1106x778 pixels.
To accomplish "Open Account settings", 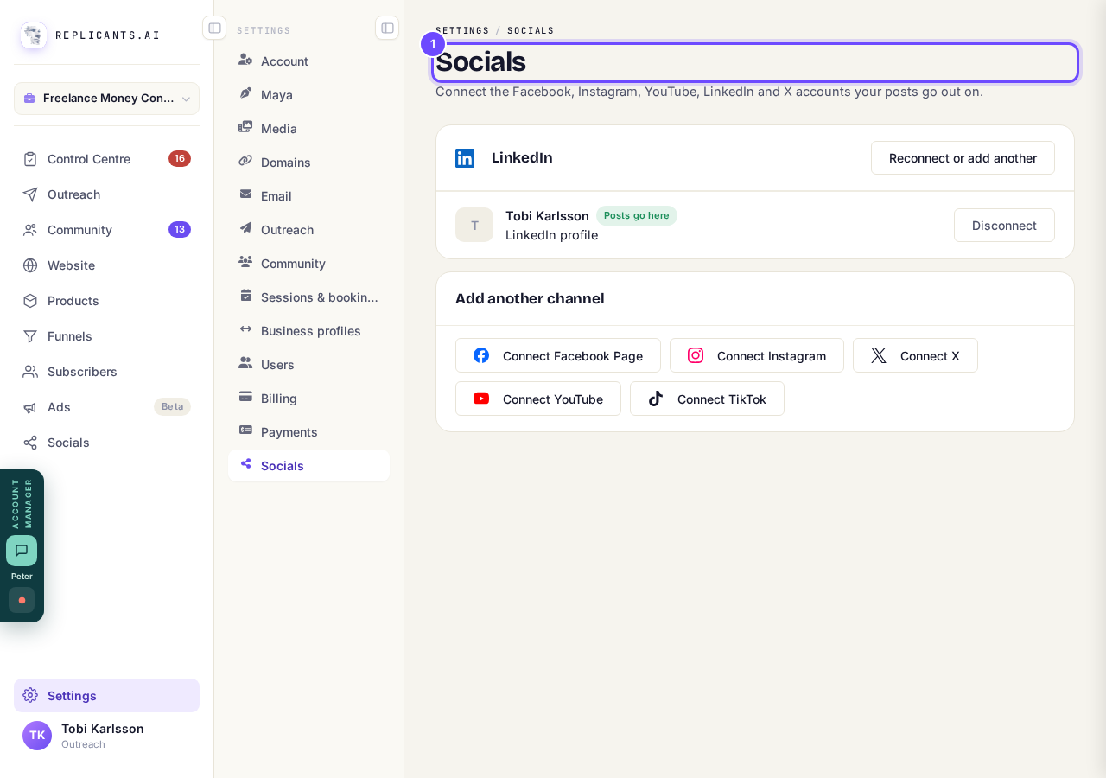I will coord(308,61).
